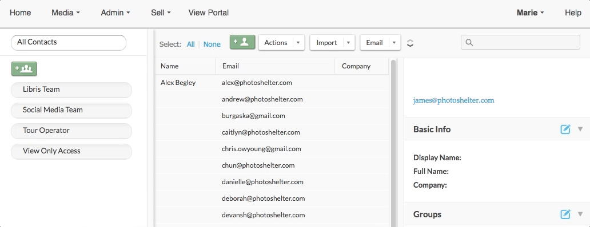This screenshot has width=590, height=227.
Task: Select the chun@photoshelter.com row
Action: (272, 165)
